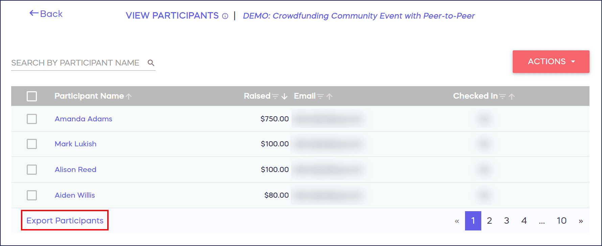Click the Export Participants link
The image size is (602, 246).
[x=65, y=221]
